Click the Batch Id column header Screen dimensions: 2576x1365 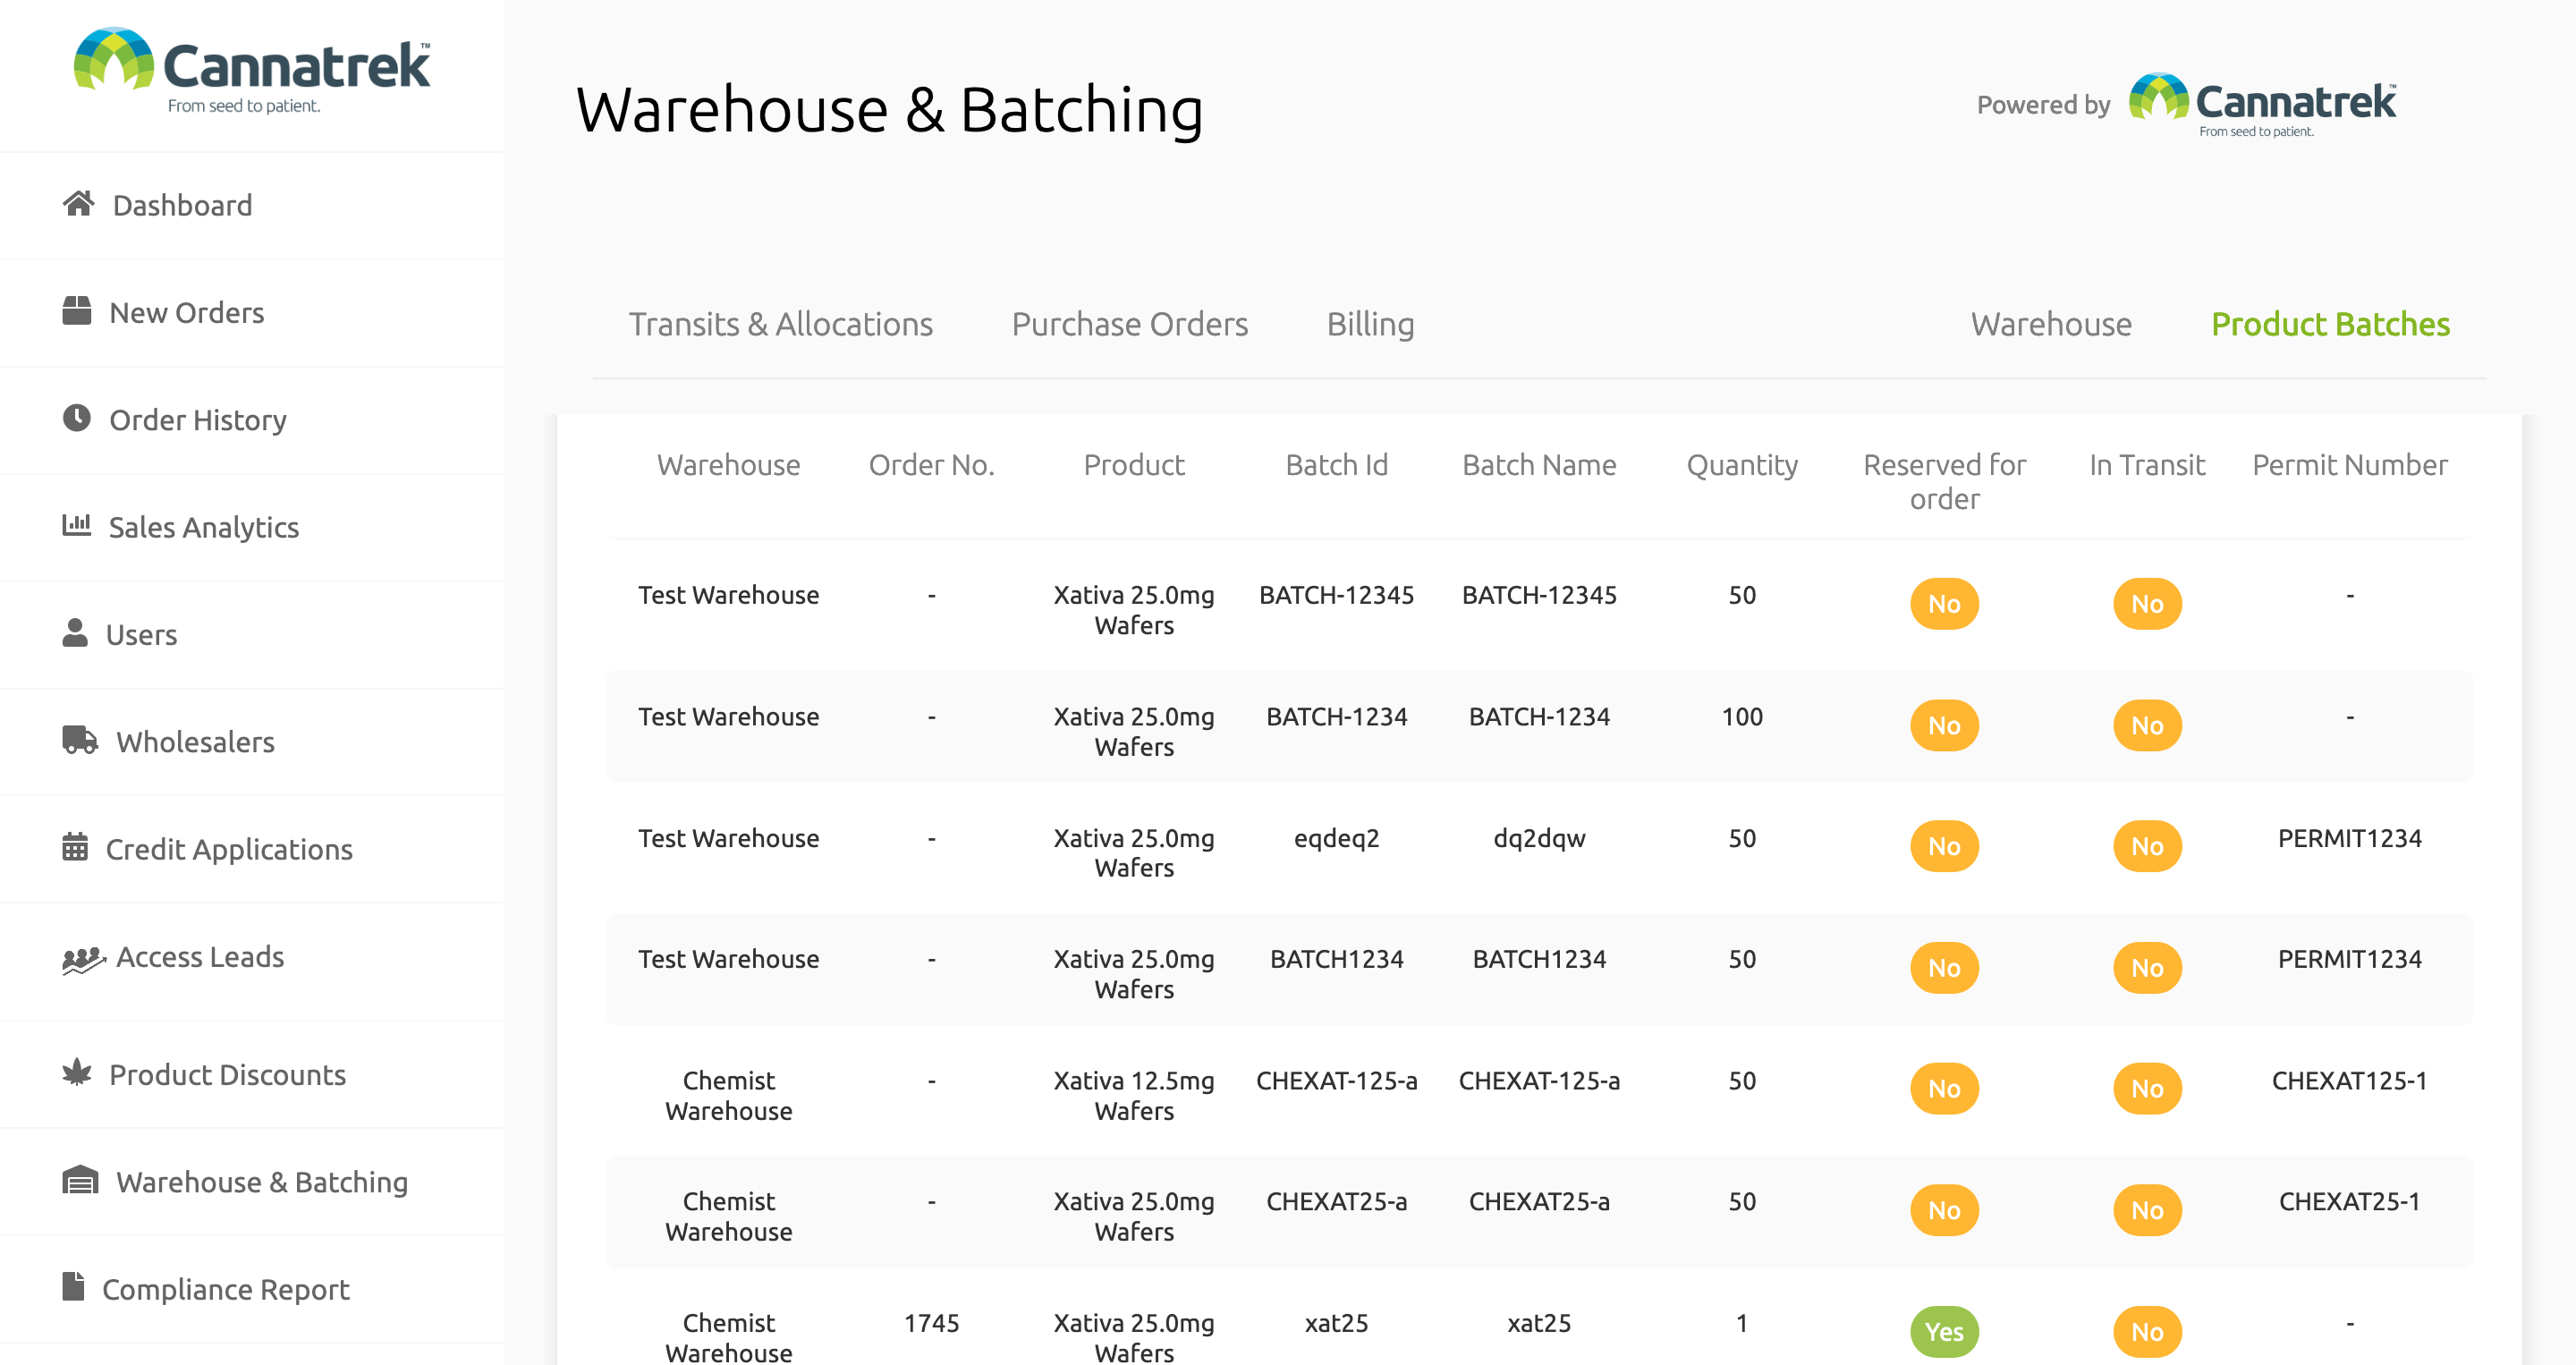point(1336,465)
